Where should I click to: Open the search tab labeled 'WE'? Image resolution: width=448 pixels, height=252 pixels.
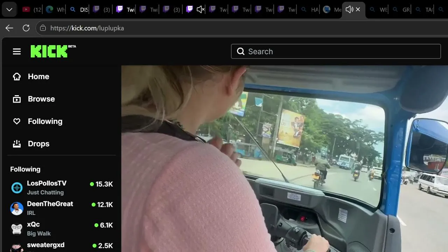point(378,9)
